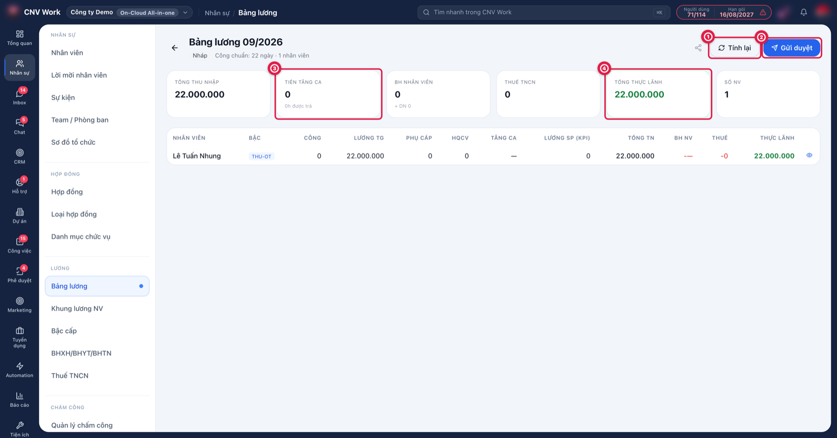This screenshot has width=837, height=438.
Task: Open the Công việc tasks icon
Action: coord(19,245)
